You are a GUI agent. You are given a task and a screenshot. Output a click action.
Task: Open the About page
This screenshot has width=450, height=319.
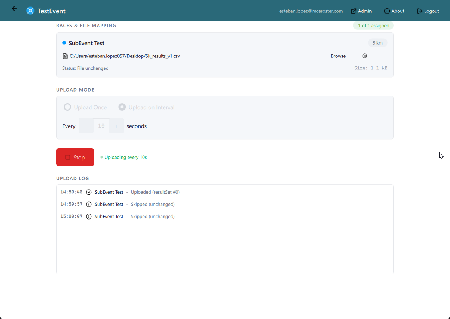394,11
